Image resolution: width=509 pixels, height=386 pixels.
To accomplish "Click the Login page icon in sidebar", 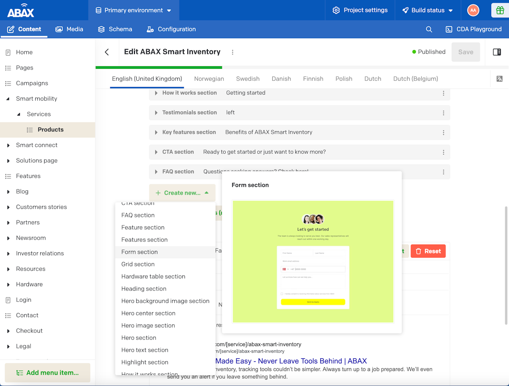I will click(x=8, y=300).
